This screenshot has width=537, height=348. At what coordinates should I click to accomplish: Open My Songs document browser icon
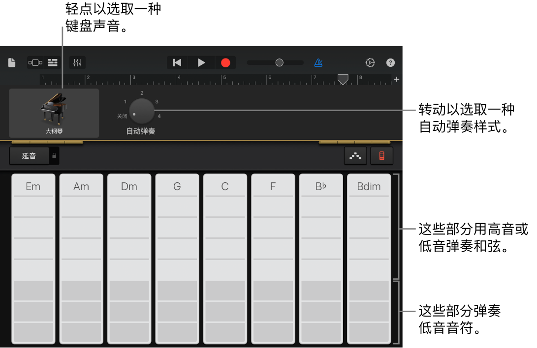[x=12, y=62]
